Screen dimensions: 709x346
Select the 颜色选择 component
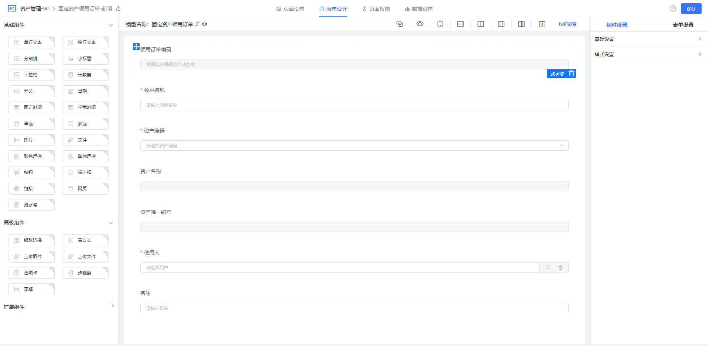[31, 156]
